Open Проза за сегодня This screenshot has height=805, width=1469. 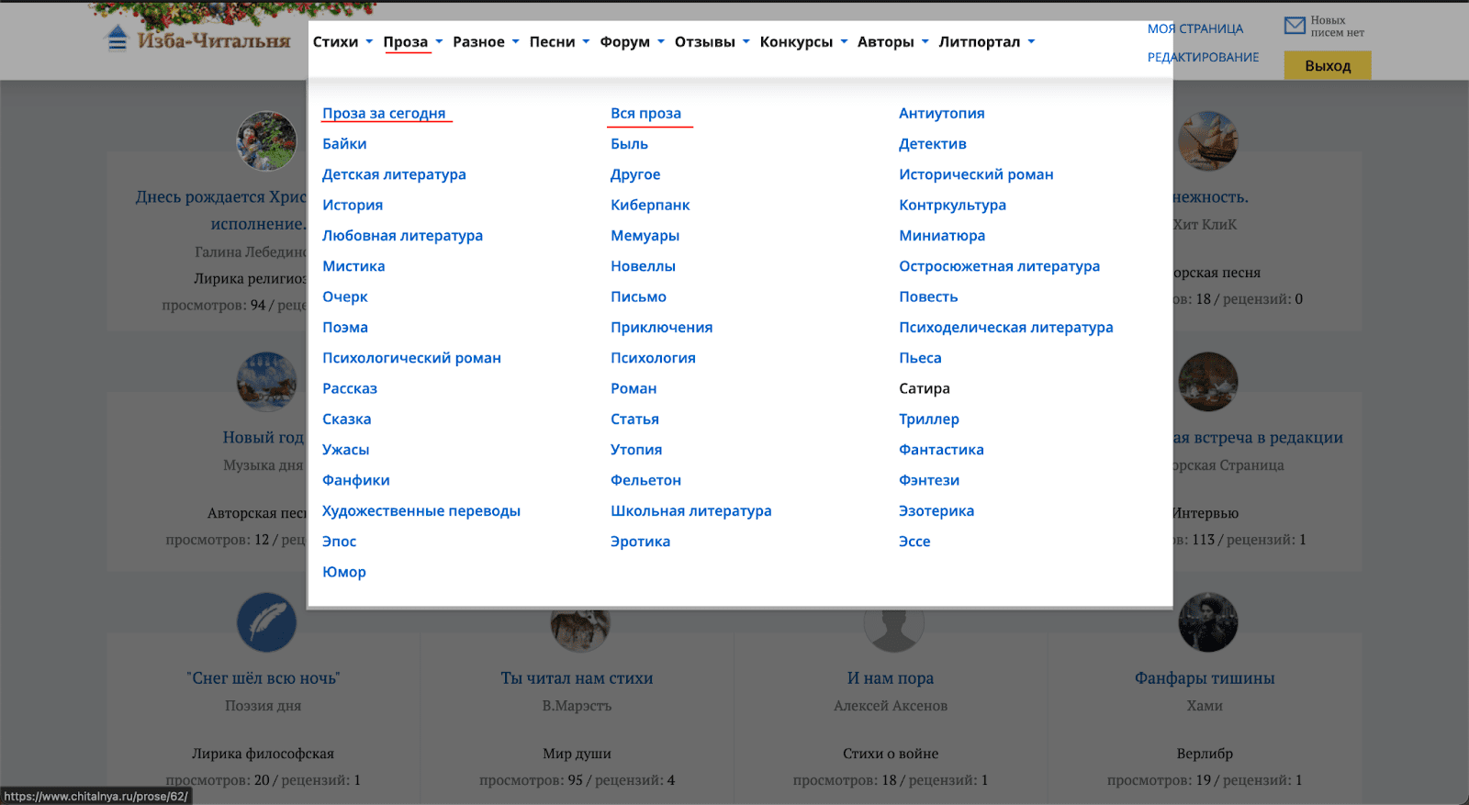(x=384, y=113)
